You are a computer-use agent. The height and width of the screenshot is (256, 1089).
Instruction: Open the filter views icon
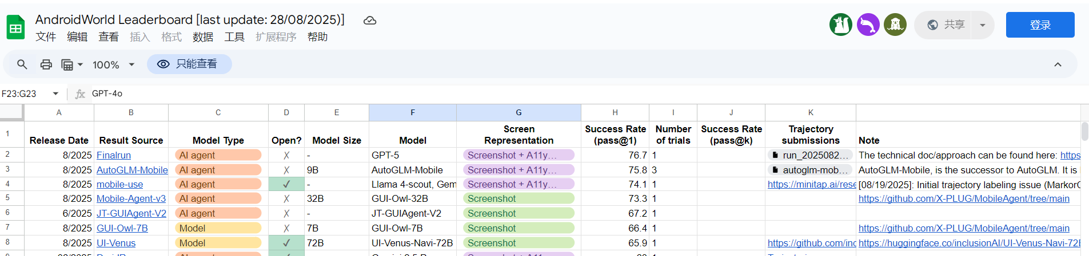[x=67, y=64]
